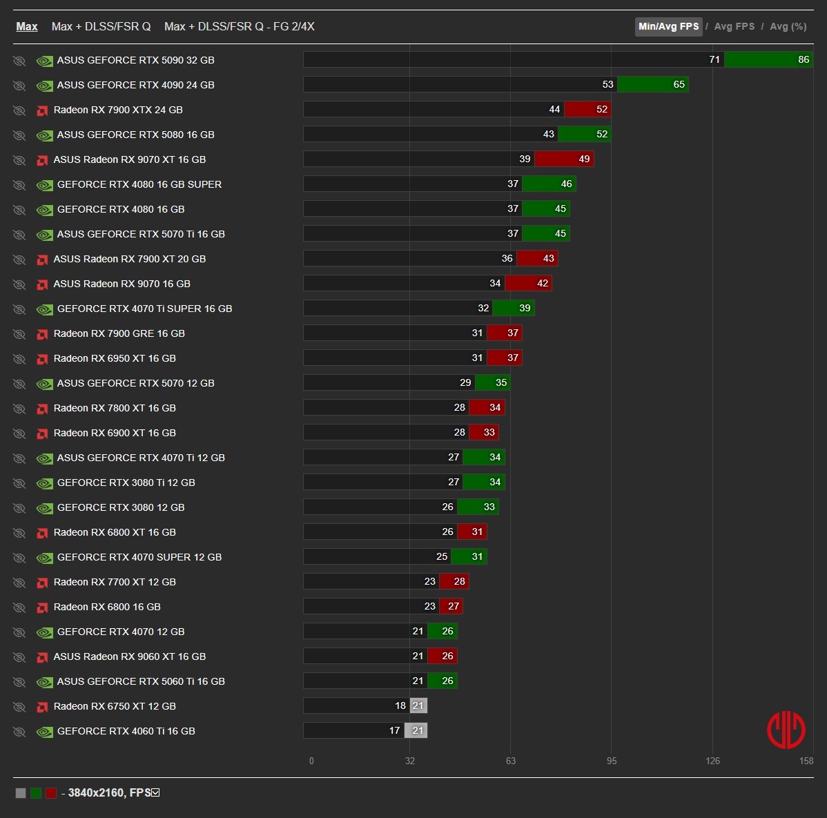827x818 pixels.
Task: Click AMD logo beside ASUS Radeon RX 9060 XT
Action: [42, 657]
